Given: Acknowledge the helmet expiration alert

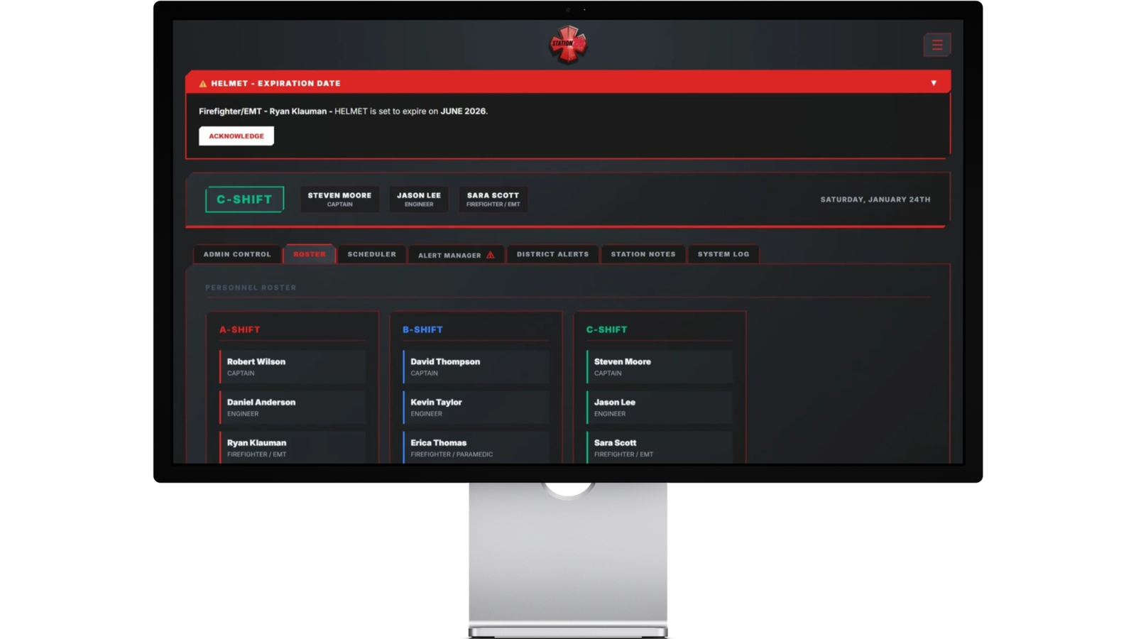Looking at the screenshot, I should tap(236, 136).
